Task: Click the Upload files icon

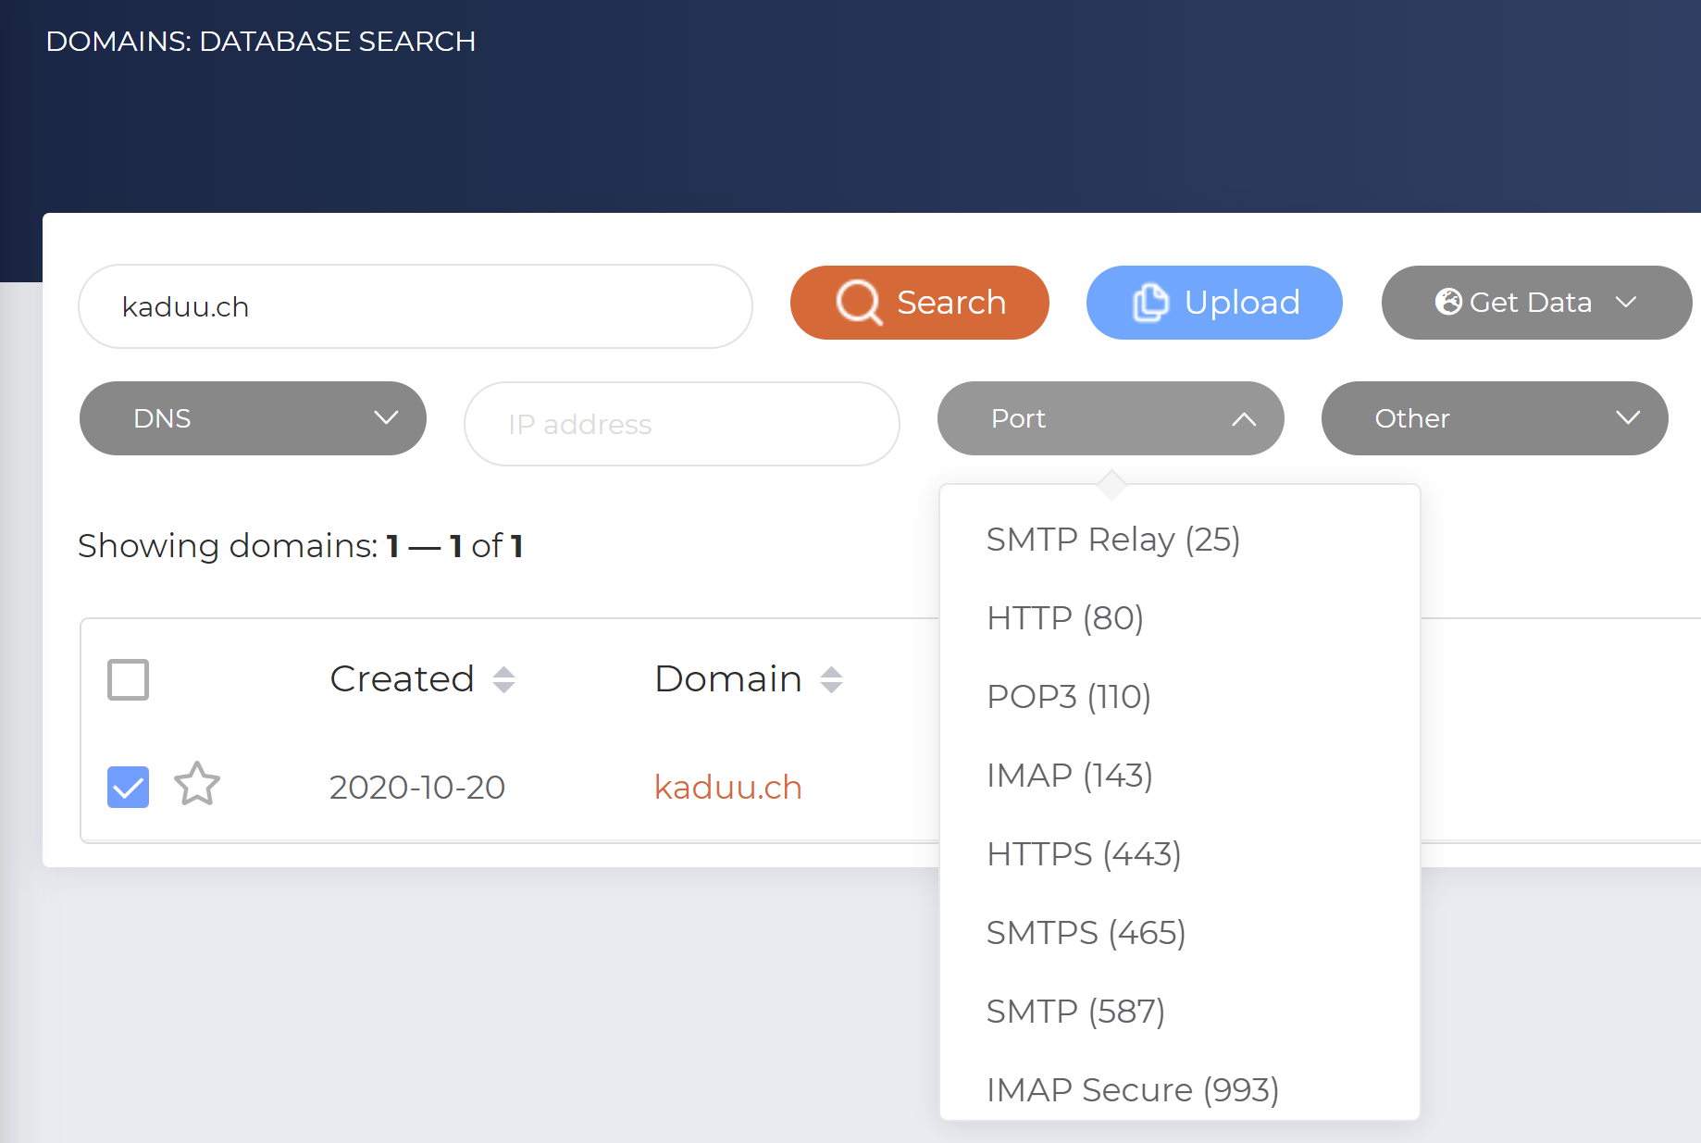Action: (x=1150, y=303)
